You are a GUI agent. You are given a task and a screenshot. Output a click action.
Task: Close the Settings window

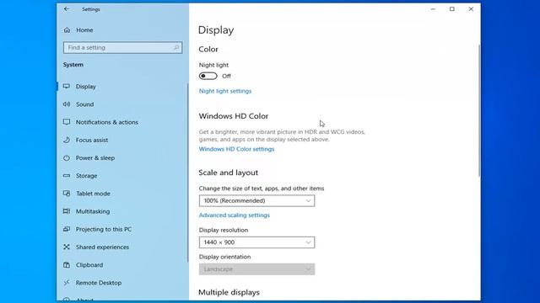[471, 9]
